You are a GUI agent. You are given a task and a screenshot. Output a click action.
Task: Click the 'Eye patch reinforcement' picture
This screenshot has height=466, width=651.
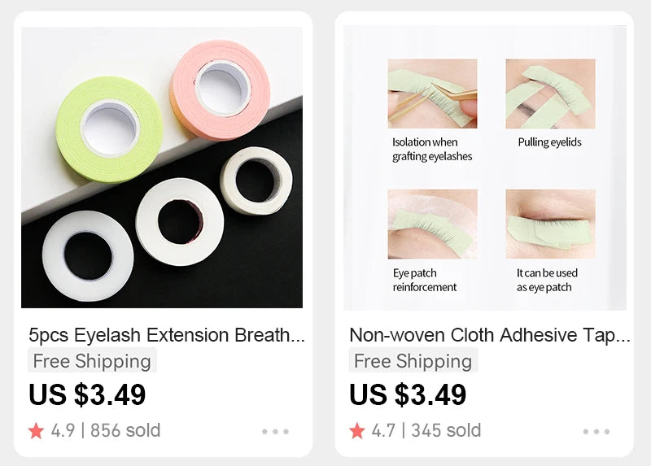click(432, 224)
